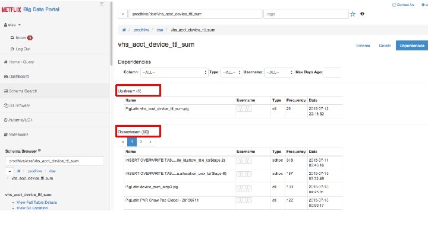Open the View S3 Location link
Image resolution: width=428 pixels, height=240 pixels.
32,208
